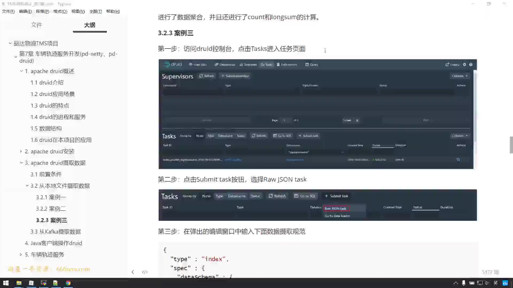The height and width of the screenshot is (288, 513).
Task: Select 3.2.3 案例三 in outline
Action: click(x=52, y=220)
